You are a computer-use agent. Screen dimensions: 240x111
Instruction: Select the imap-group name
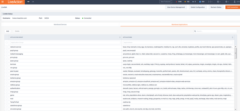[14, 92]
